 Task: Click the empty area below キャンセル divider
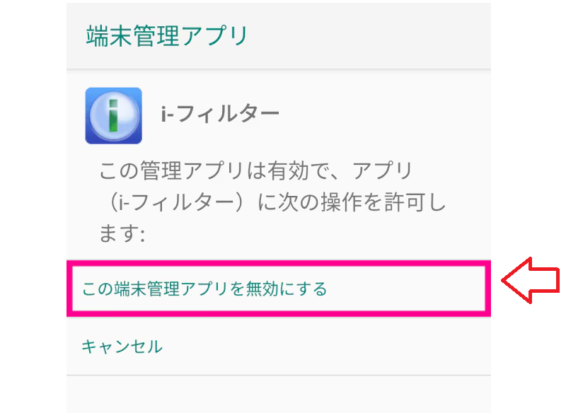tap(279, 394)
